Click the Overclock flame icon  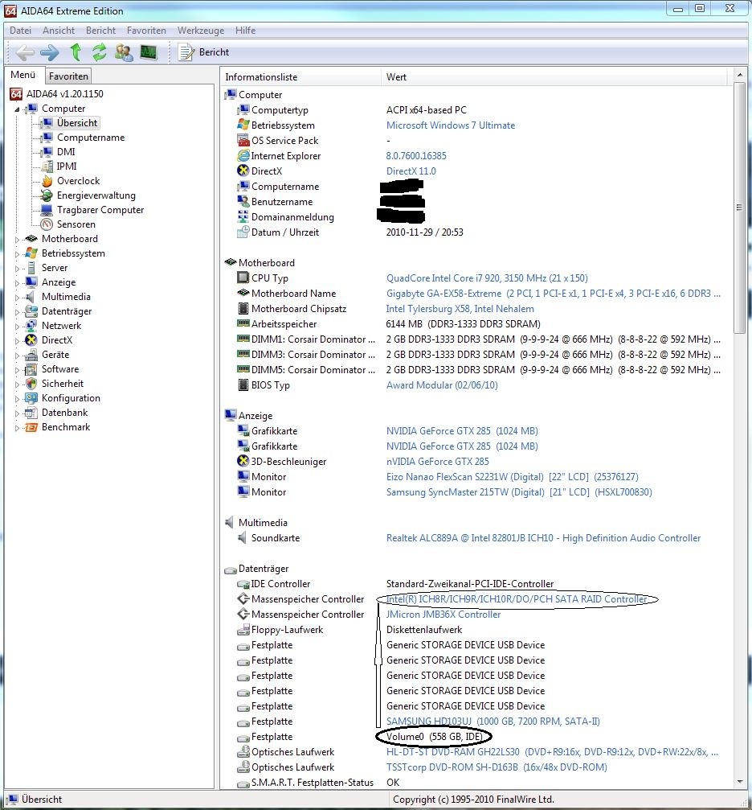(47, 181)
